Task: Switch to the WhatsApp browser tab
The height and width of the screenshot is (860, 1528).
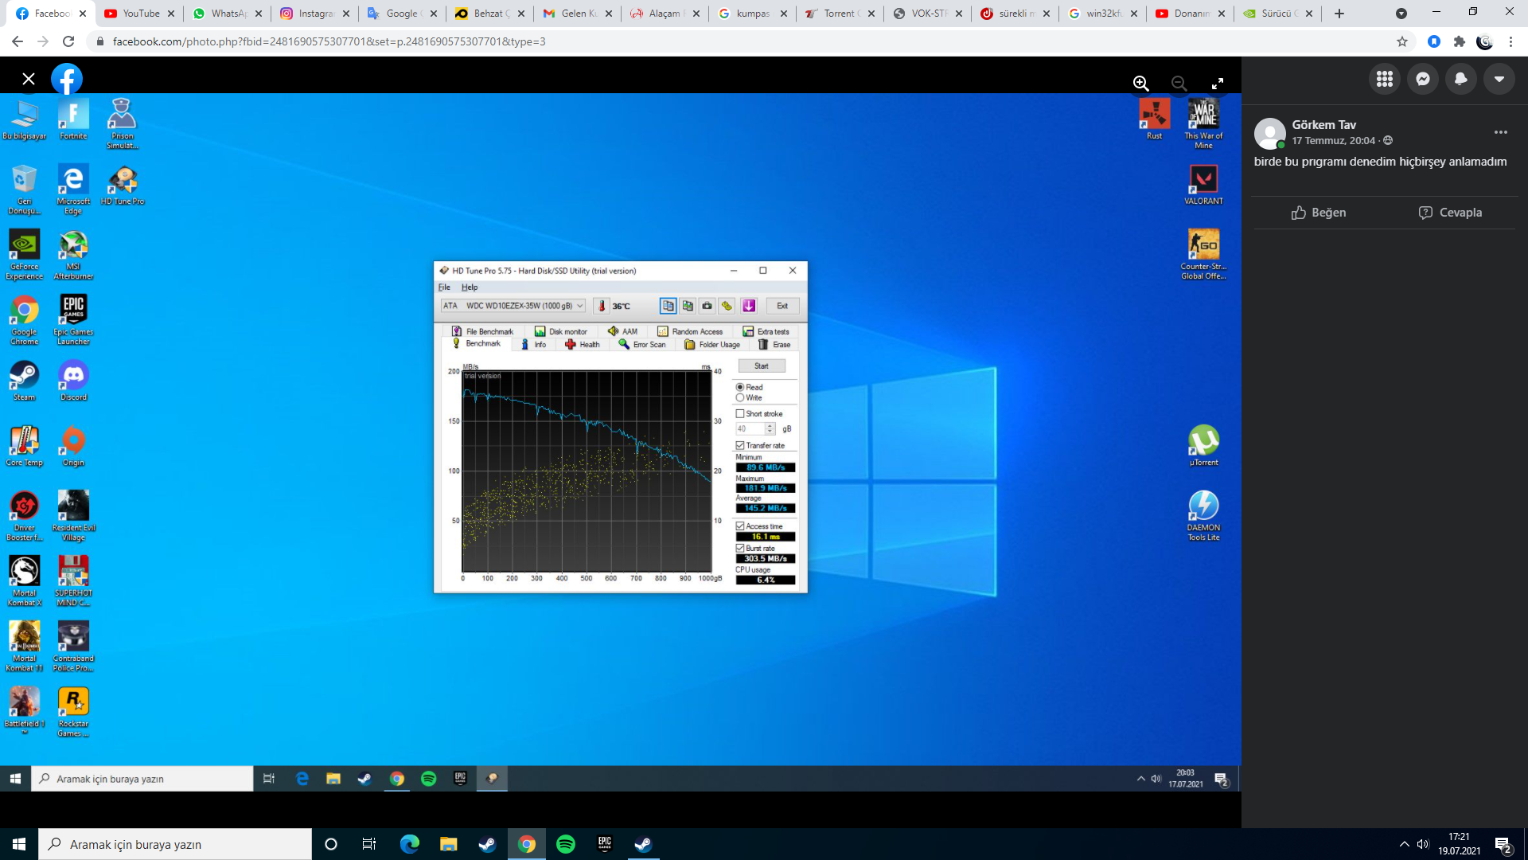Action: [228, 14]
